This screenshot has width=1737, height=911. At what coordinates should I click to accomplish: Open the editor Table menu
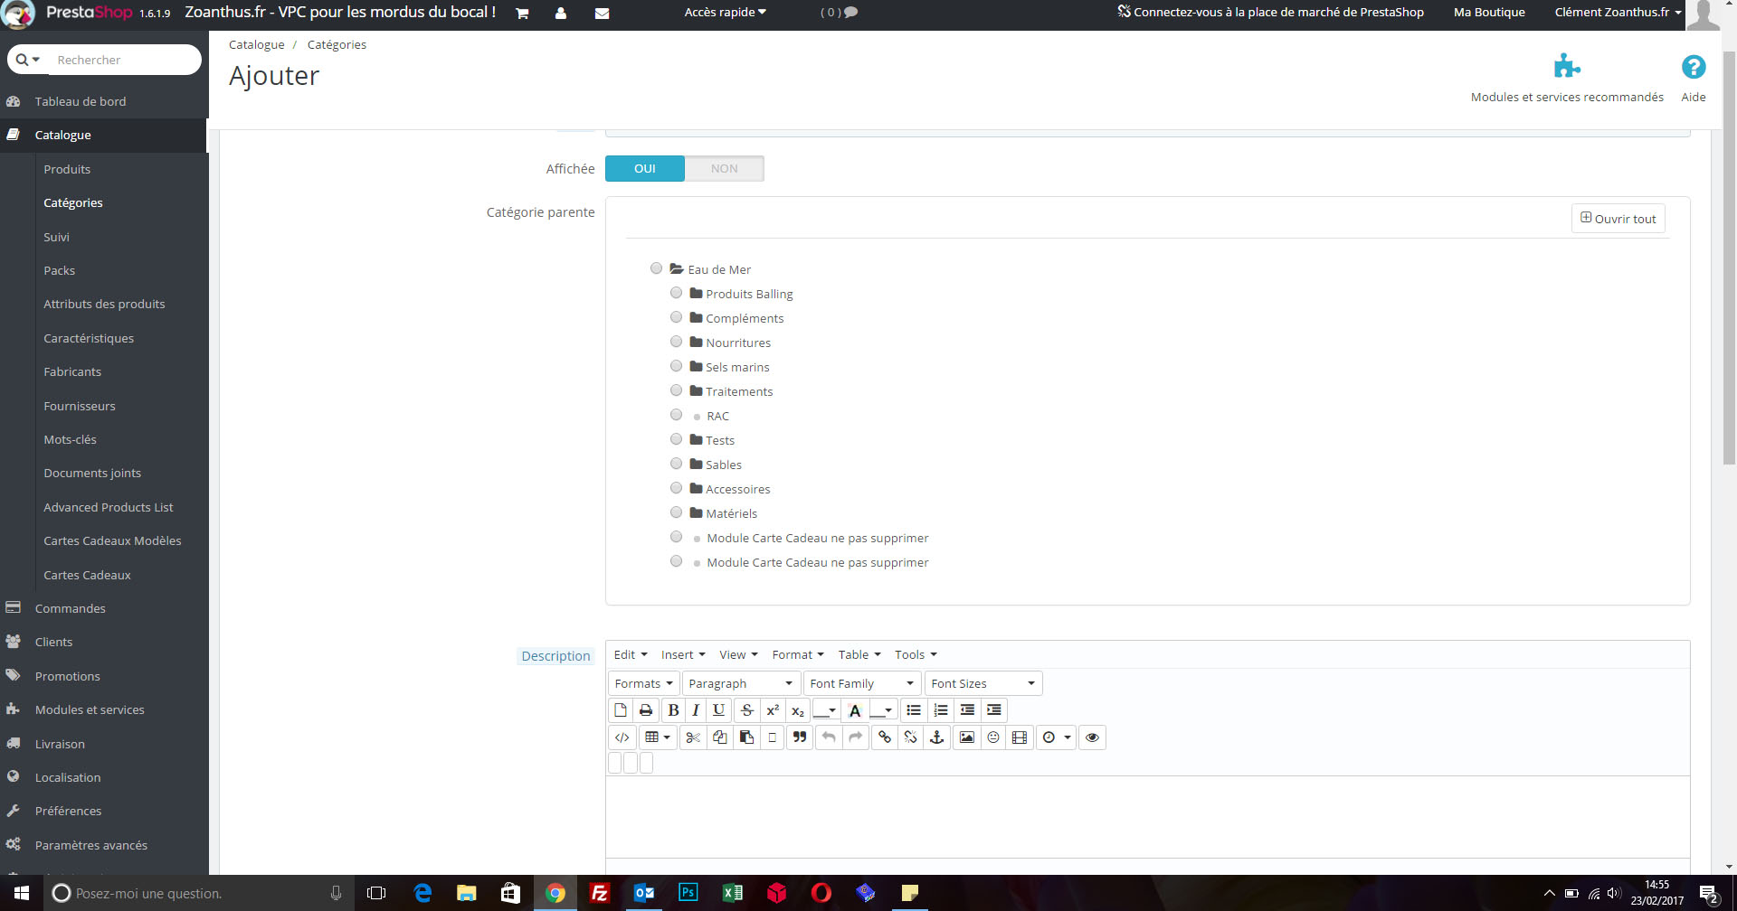(x=859, y=655)
